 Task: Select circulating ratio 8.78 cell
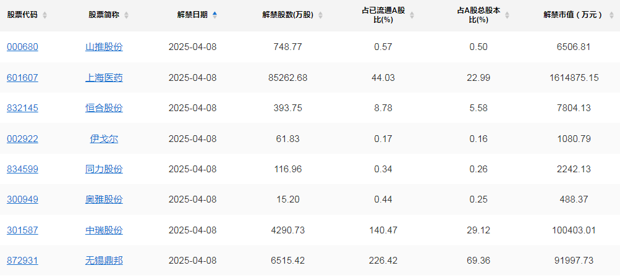(383, 108)
